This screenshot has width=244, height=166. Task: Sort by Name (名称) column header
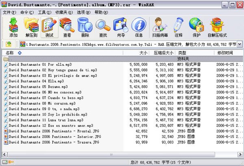[63, 53]
